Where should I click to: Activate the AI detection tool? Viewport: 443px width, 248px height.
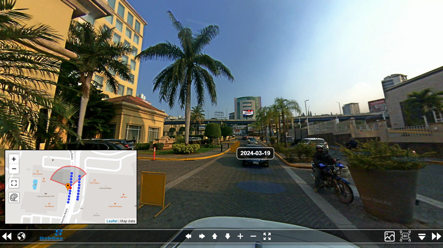tap(405, 236)
